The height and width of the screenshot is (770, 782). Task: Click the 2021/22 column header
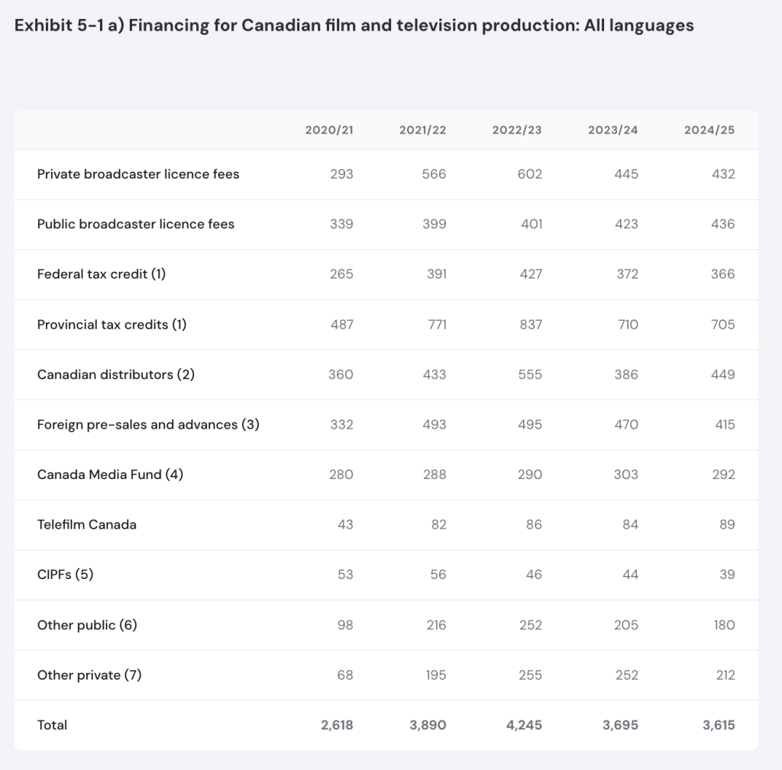[422, 130]
